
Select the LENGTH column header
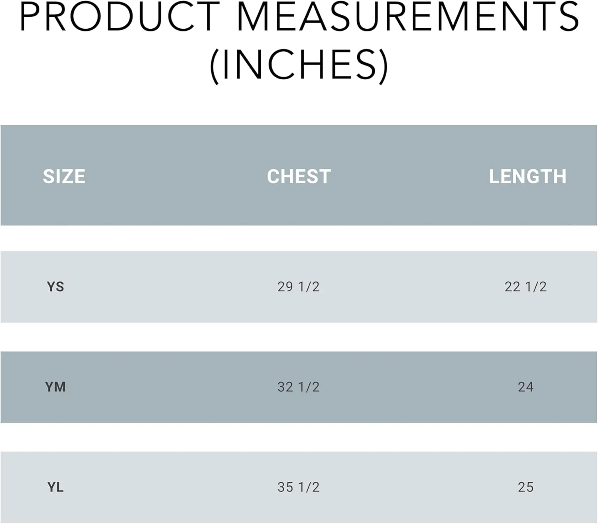click(x=527, y=177)
